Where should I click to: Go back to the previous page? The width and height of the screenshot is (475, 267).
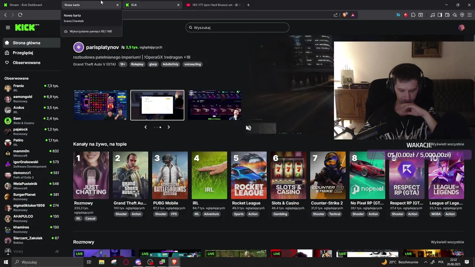(x=5, y=15)
